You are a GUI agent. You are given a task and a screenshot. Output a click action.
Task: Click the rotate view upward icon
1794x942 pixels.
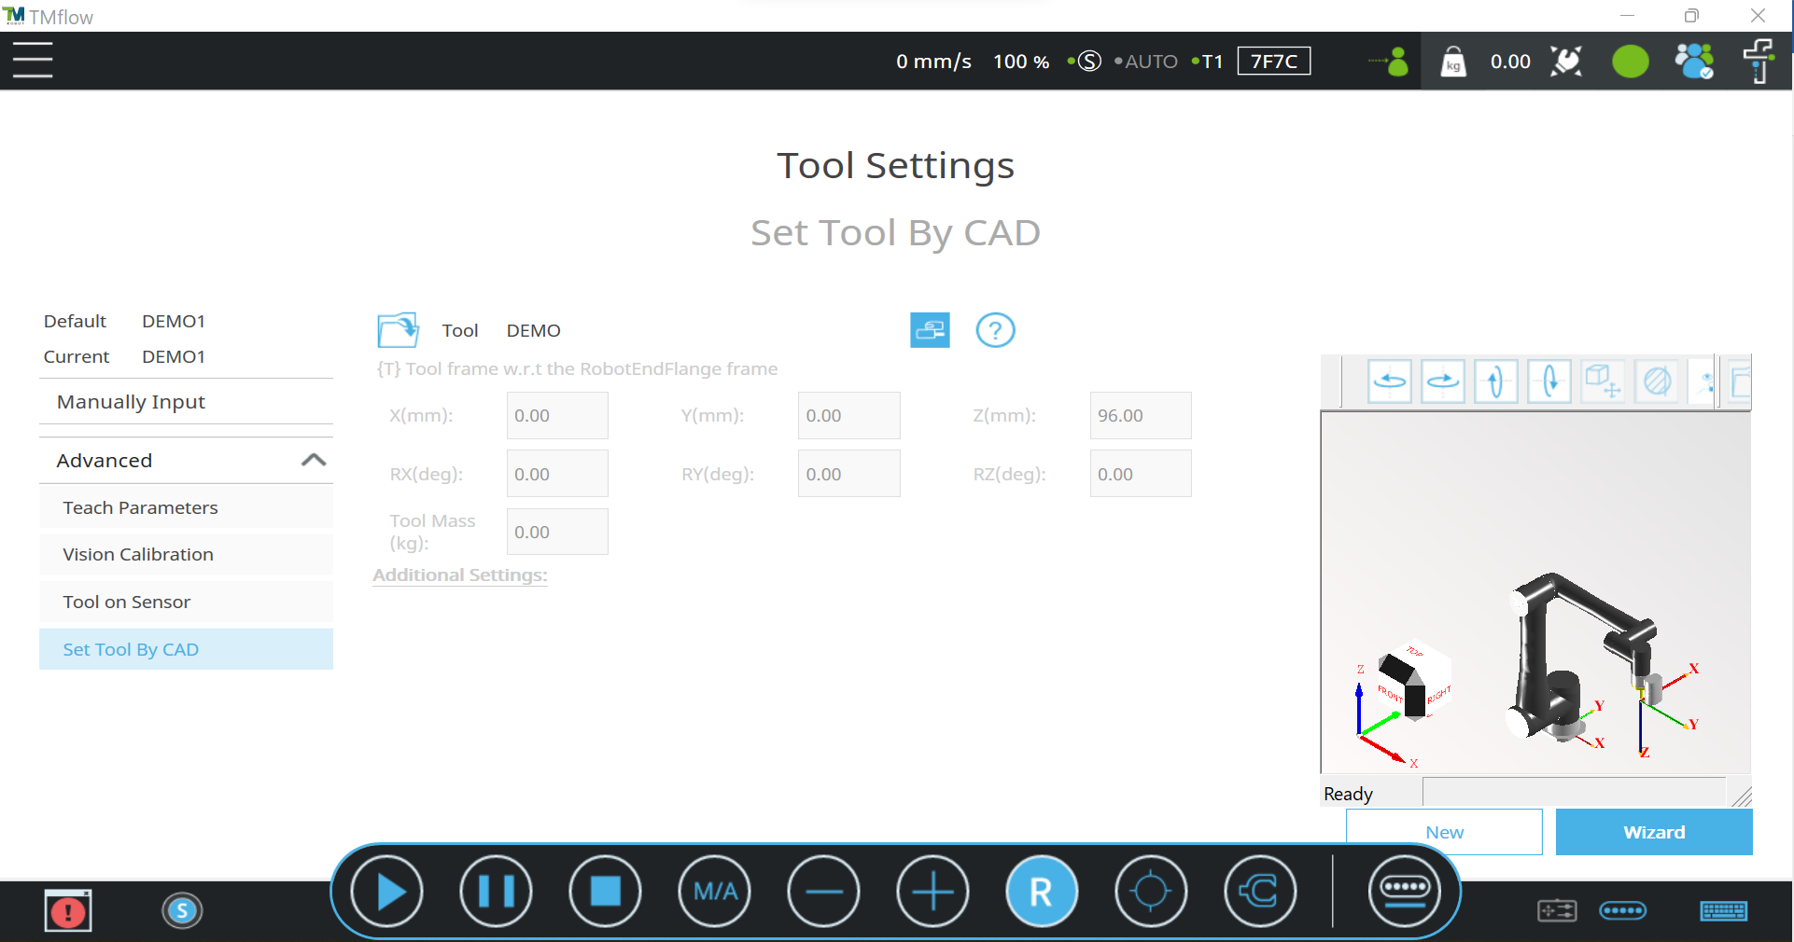point(1495,381)
